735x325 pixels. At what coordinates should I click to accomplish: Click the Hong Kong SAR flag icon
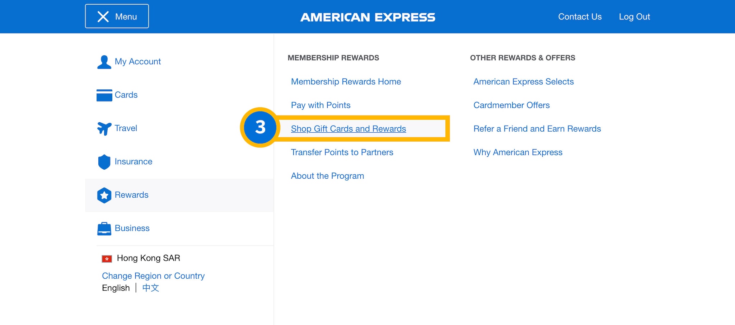pyautogui.click(x=107, y=259)
